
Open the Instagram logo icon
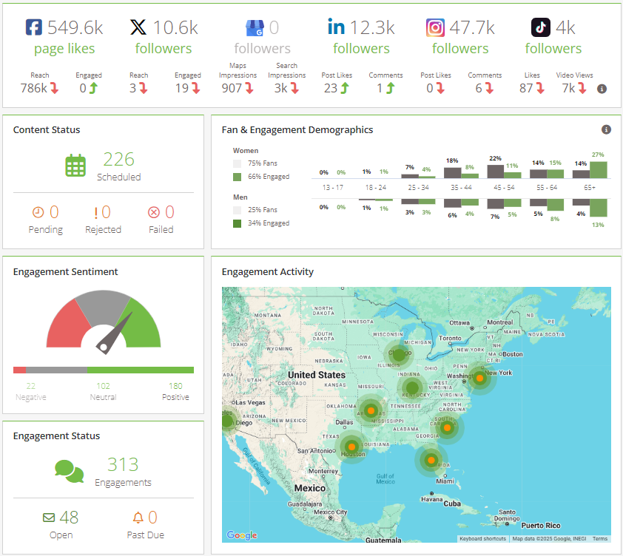click(x=436, y=28)
